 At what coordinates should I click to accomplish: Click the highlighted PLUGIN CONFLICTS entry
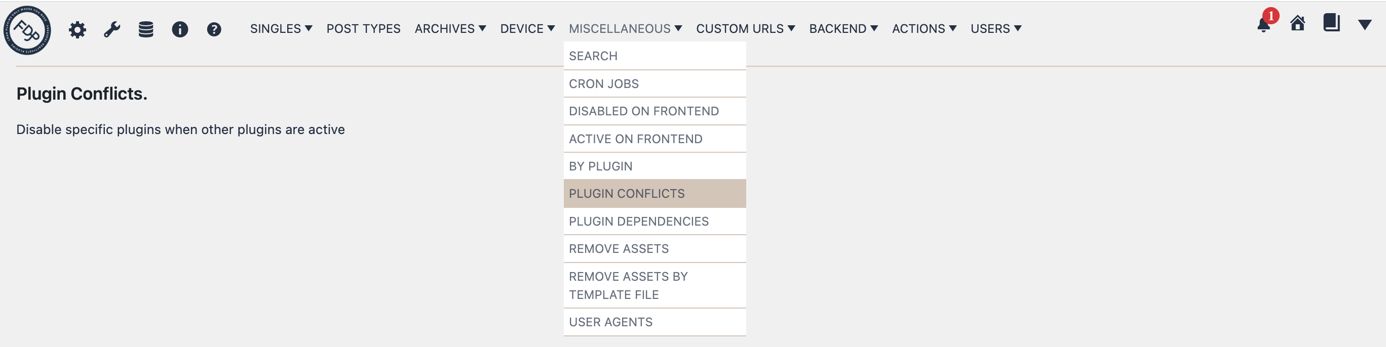[627, 193]
